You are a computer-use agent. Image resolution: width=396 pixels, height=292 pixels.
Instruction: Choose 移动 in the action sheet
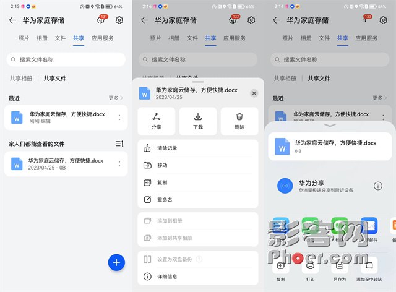pos(198,165)
